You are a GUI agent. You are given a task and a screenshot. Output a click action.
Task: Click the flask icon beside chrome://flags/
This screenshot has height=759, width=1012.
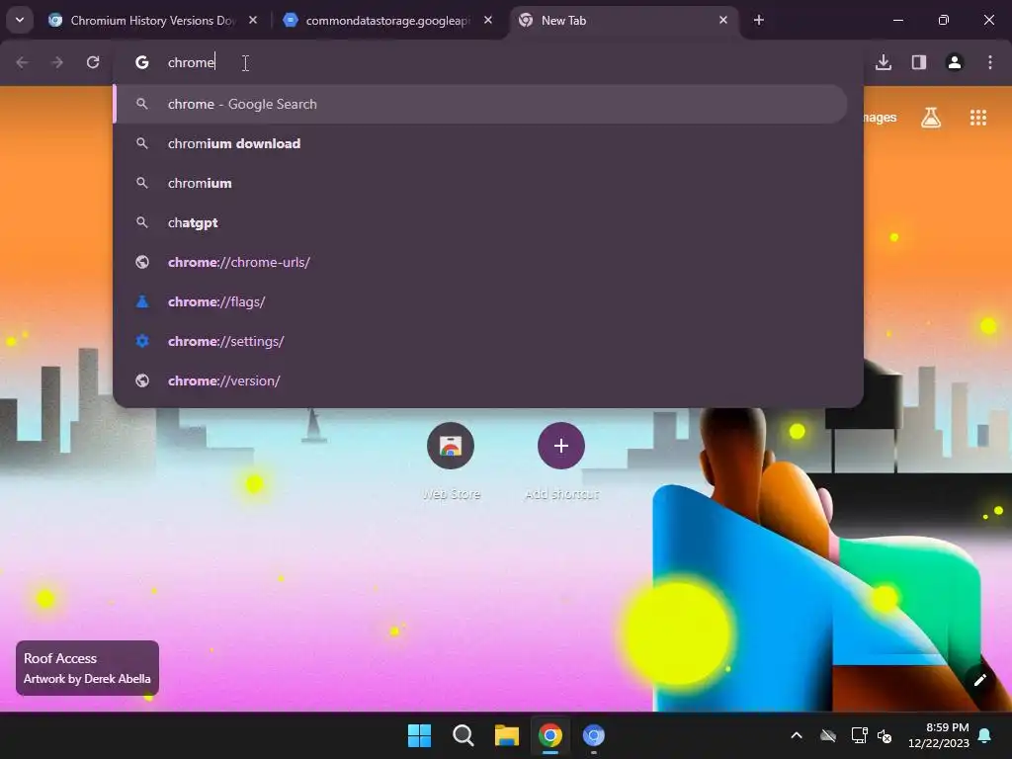pos(142,301)
